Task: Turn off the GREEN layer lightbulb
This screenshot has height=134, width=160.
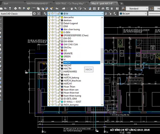Action: (x=49, y=56)
